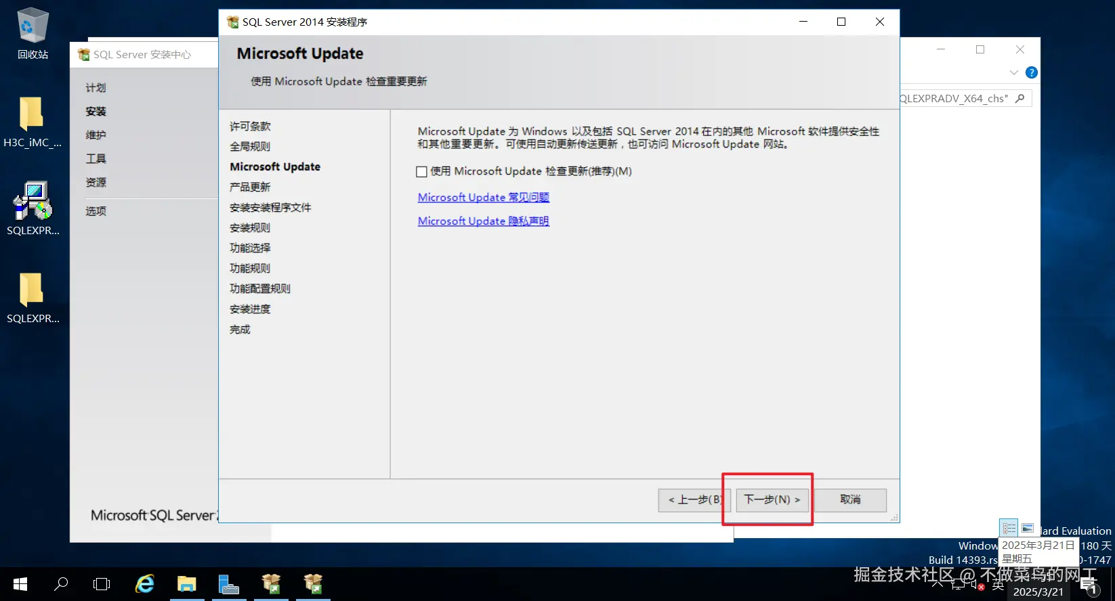Open Explorer help question mark icon
The height and width of the screenshot is (601, 1115).
click(1031, 72)
